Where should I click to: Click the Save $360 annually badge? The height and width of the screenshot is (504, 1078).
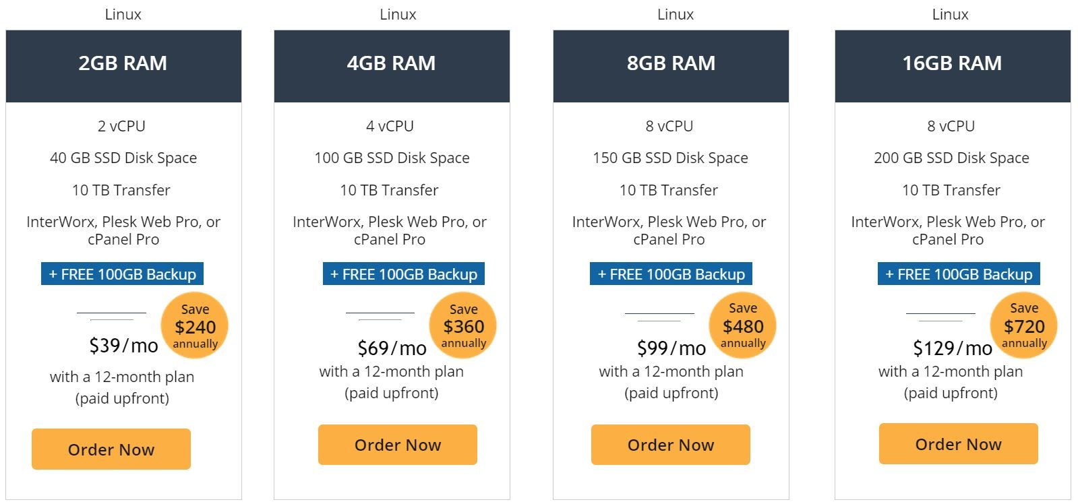463,326
